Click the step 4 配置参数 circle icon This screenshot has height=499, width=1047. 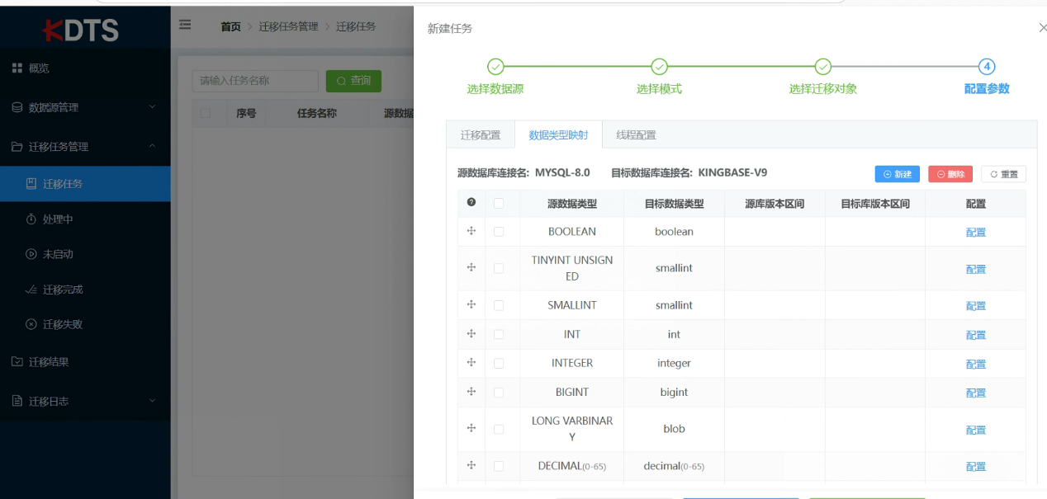pos(986,67)
